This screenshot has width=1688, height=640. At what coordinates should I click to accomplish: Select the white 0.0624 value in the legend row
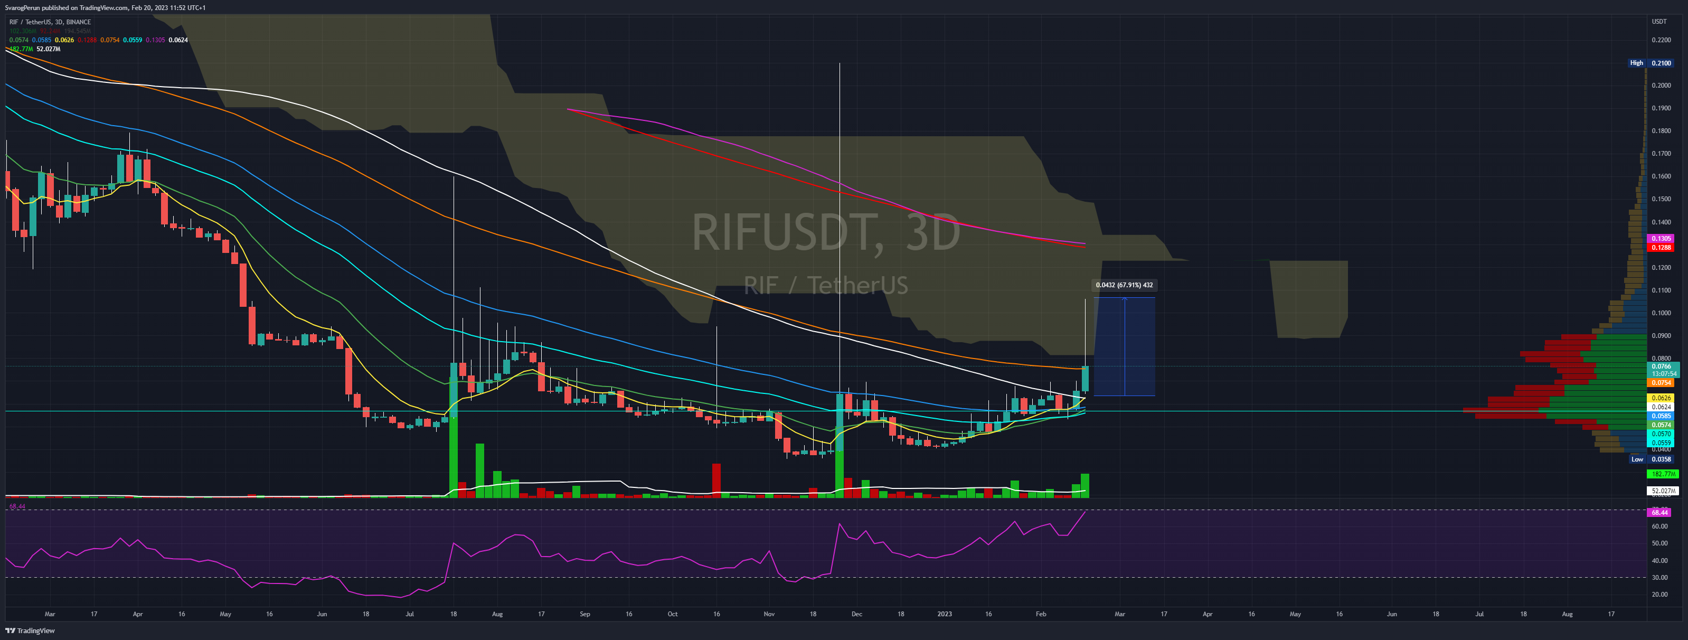click(178, 40)
